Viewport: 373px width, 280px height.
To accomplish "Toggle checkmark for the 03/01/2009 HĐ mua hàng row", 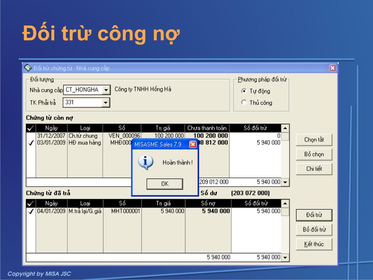I will (31, 143).
